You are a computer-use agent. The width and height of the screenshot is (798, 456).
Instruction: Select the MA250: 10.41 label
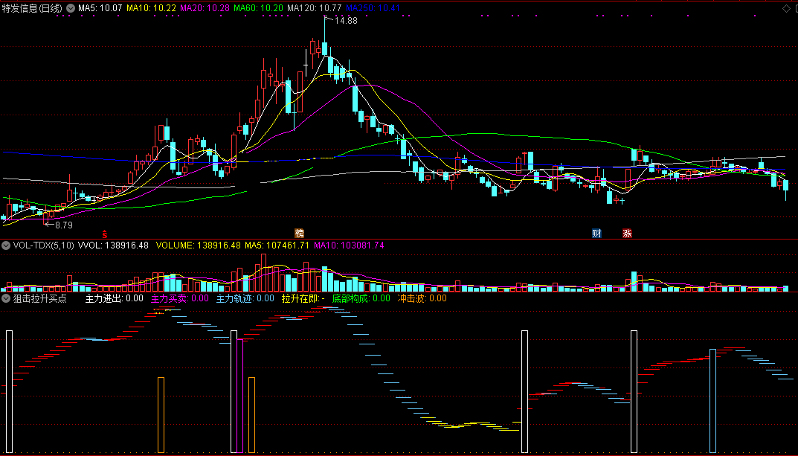coord(373,8)
